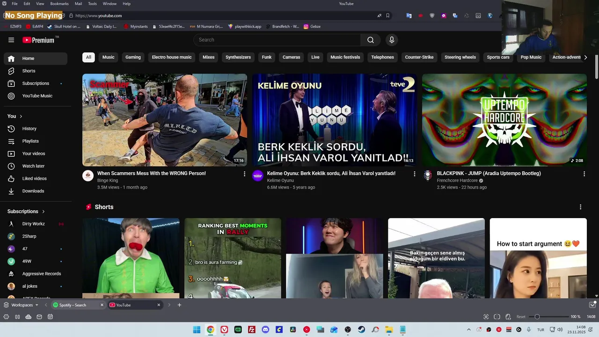
Task: Open Discord from the Windows taskbar
Action: [265, 330]
